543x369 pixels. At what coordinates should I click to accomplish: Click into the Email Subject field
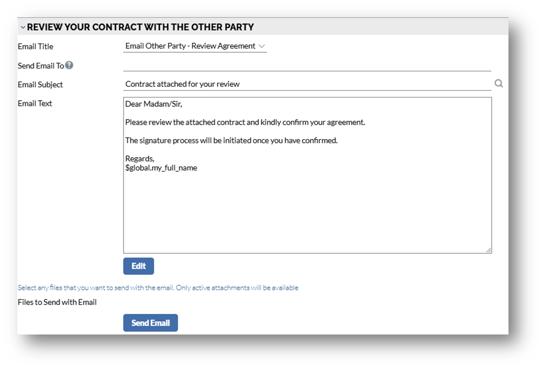pyautogui.click(x=306, y=84)
